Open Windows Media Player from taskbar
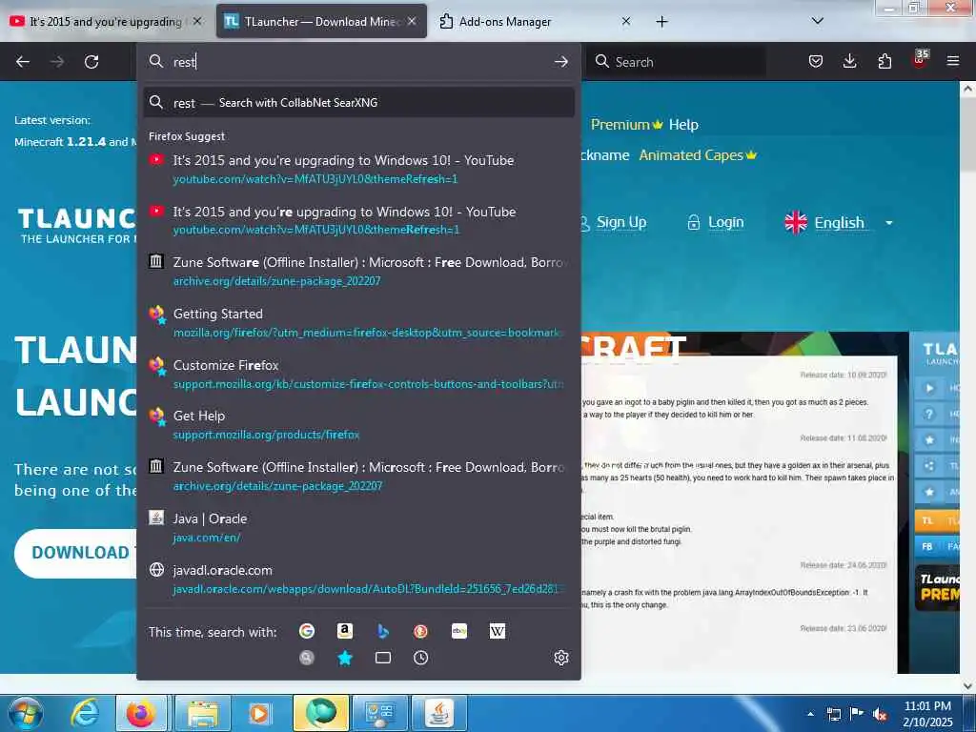 [x=259, y=713]
